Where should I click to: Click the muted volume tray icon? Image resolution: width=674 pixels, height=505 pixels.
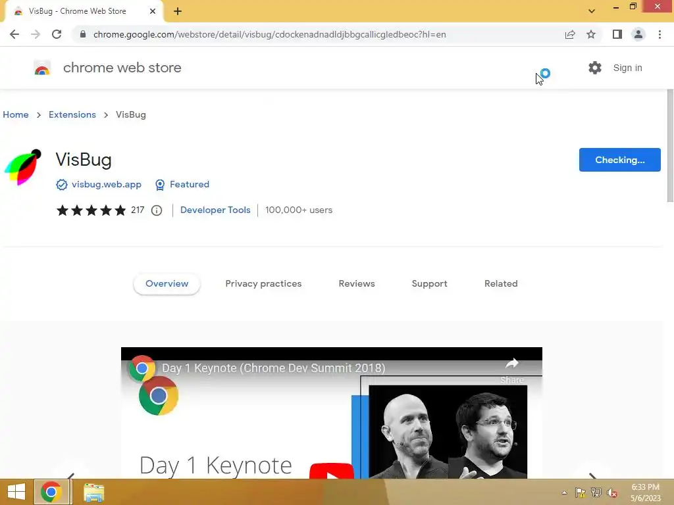pos(612,493)
